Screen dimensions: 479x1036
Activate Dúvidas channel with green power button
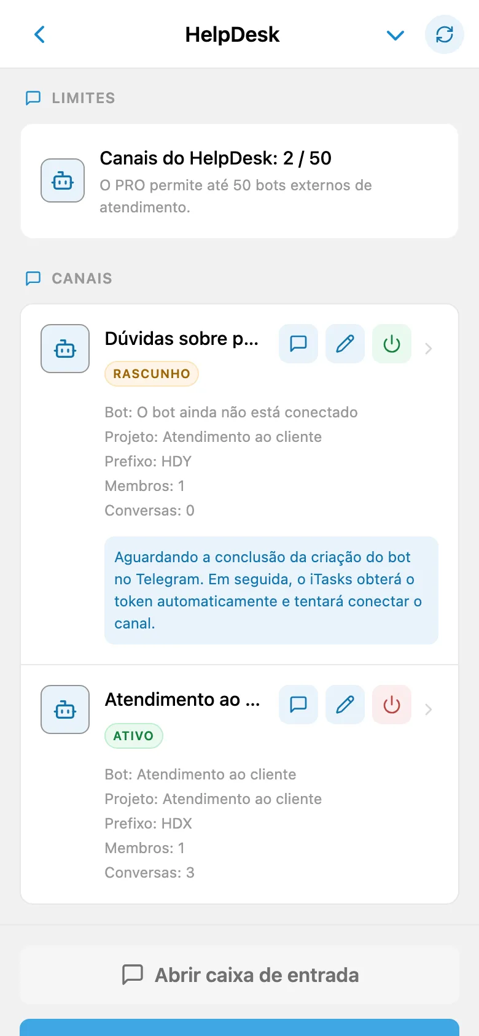[x=392, y=344]
